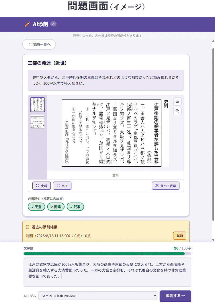This screenshot has width=215, height=304.
Task: Click 並べて表示 to show side by side
Action: [166, 186]
